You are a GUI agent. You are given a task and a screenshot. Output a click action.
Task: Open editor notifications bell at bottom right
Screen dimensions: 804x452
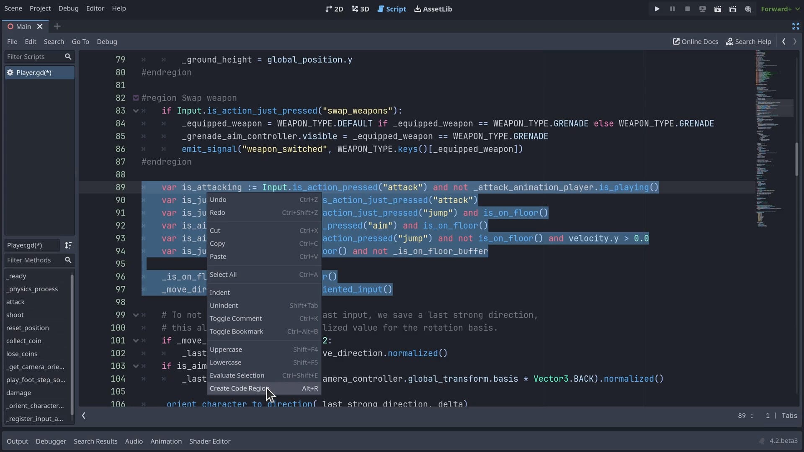click(x=762, y=441)
